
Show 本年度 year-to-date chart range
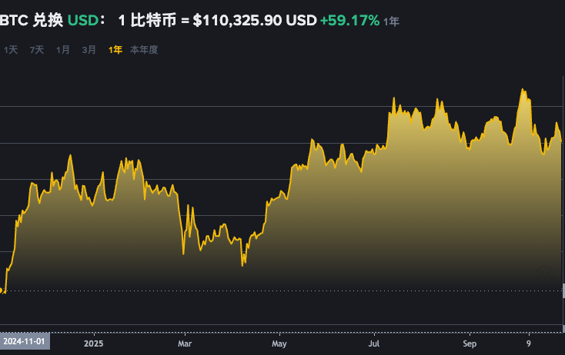coord(144,50)
